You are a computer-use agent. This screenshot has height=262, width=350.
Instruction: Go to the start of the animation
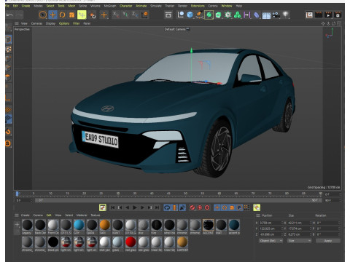point(112,207)
